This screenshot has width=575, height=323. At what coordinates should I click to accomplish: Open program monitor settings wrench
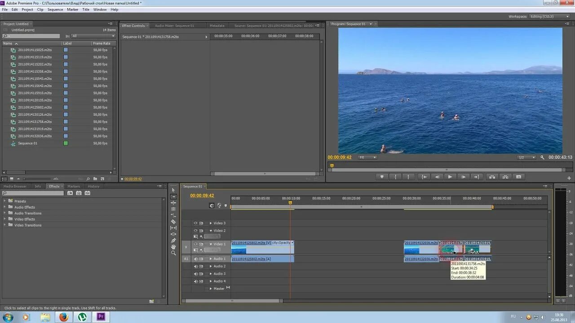(x=542, y=157)
